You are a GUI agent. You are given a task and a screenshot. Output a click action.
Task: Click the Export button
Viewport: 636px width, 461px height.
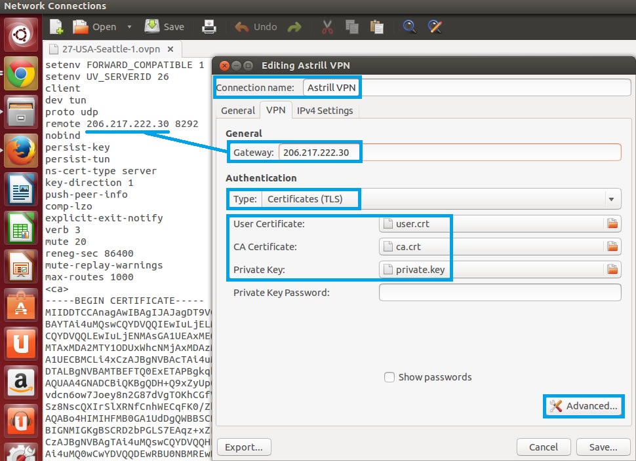click(x=244, y=447)
